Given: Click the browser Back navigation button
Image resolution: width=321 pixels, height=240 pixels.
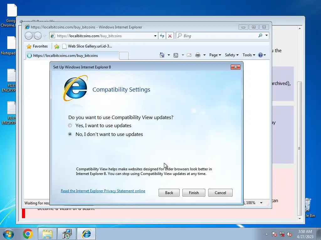Looking at the screenshot, I should 29,36.
